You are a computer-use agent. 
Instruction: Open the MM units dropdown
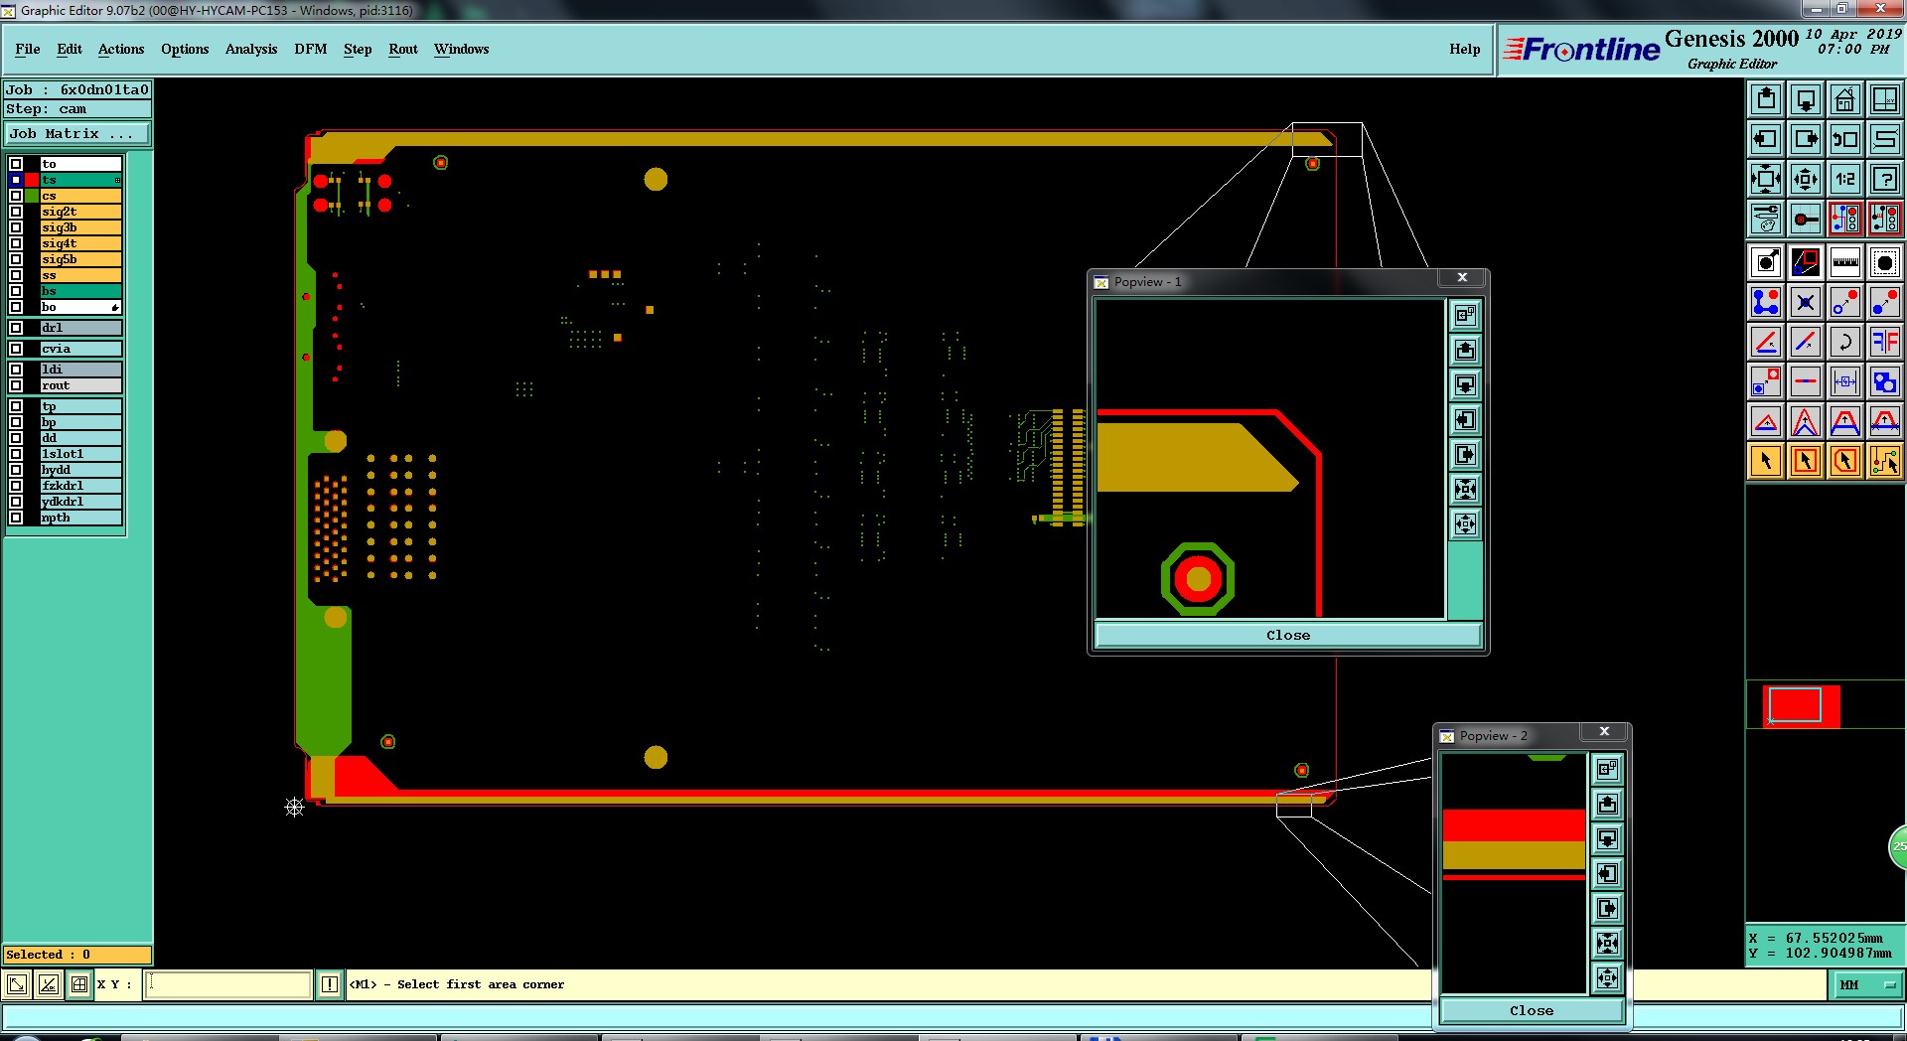coord(1866,984)
